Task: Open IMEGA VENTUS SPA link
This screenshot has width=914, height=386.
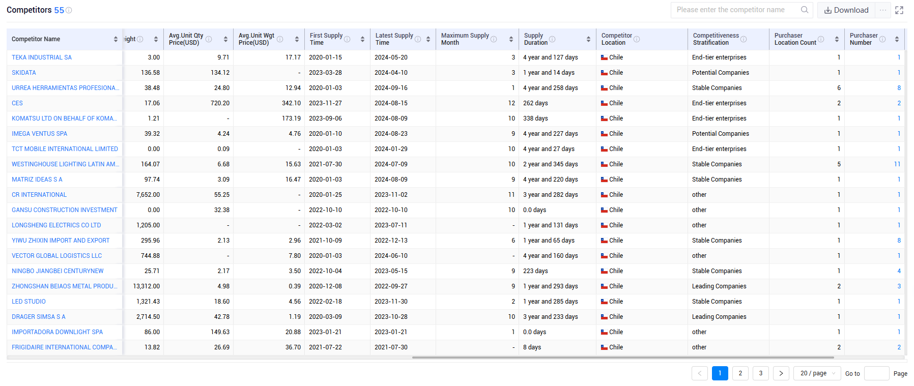Action: 40,134
